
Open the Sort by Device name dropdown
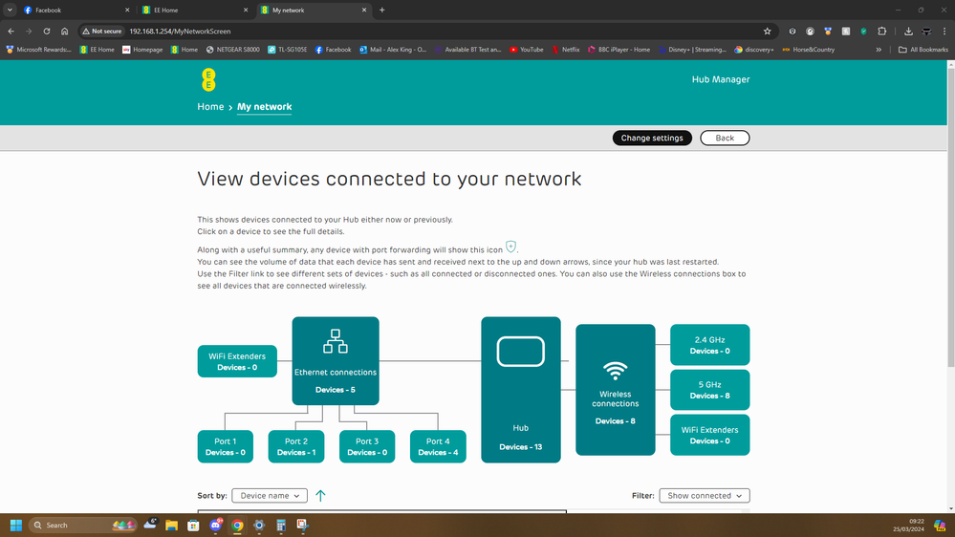click(270, 496)
